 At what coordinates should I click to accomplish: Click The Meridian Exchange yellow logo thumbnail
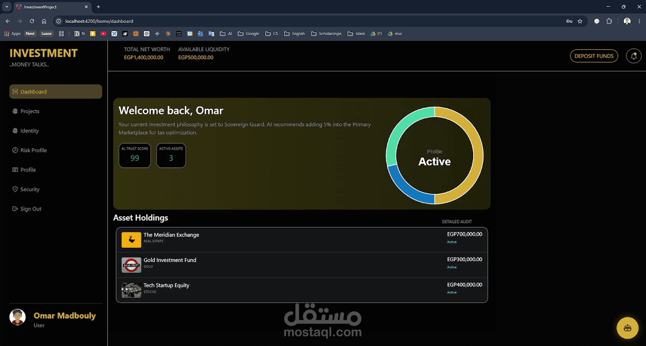click(x=131, y=240)
